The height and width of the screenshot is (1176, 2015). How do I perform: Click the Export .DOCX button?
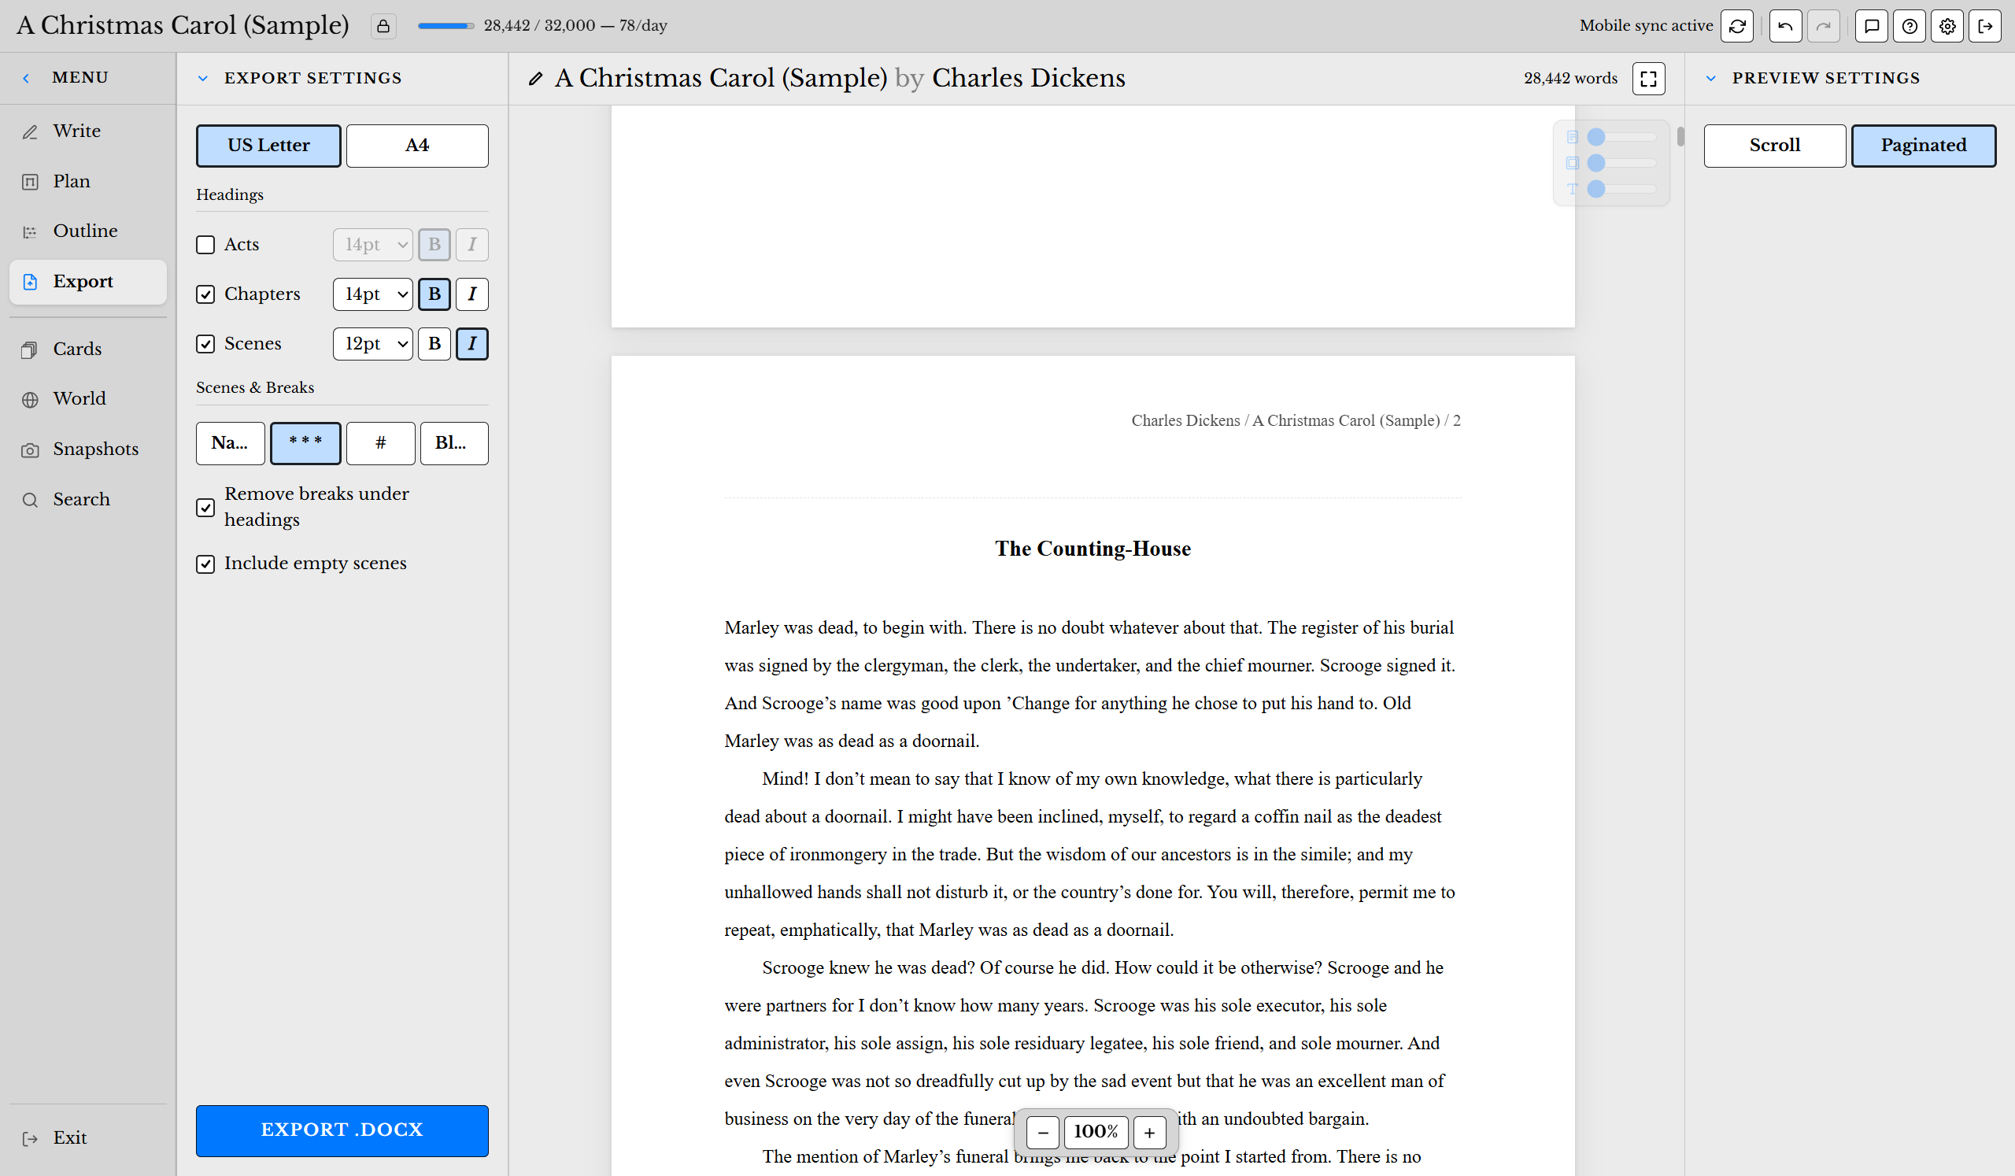(342, 1130)
